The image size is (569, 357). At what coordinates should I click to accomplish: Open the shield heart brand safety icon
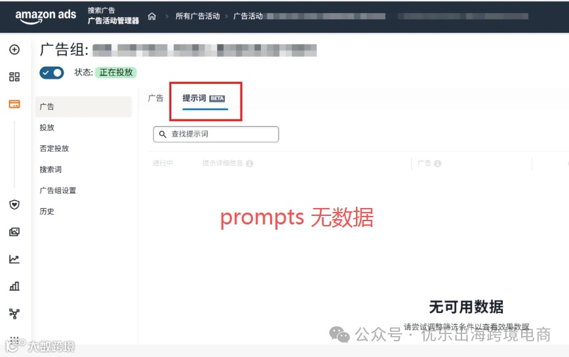pyautogui.click(x=14, y=205)
